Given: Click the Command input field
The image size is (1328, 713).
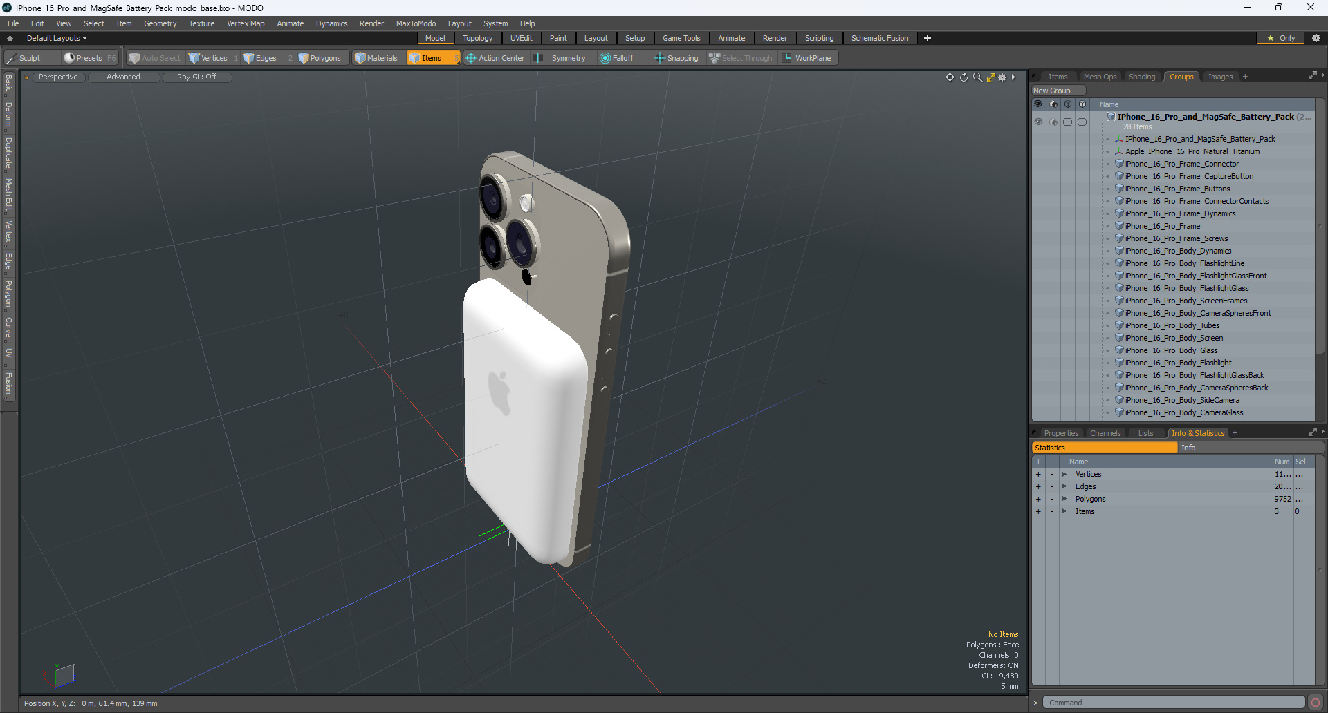Looking at the screenshot, I should point(1174,703).
